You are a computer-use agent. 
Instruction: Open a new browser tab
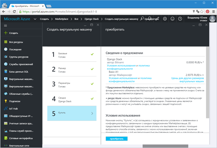click(x=49, y=6)
